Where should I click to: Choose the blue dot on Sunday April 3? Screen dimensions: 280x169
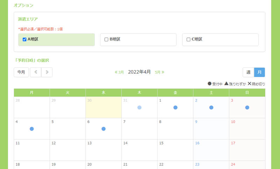point(247,108)
